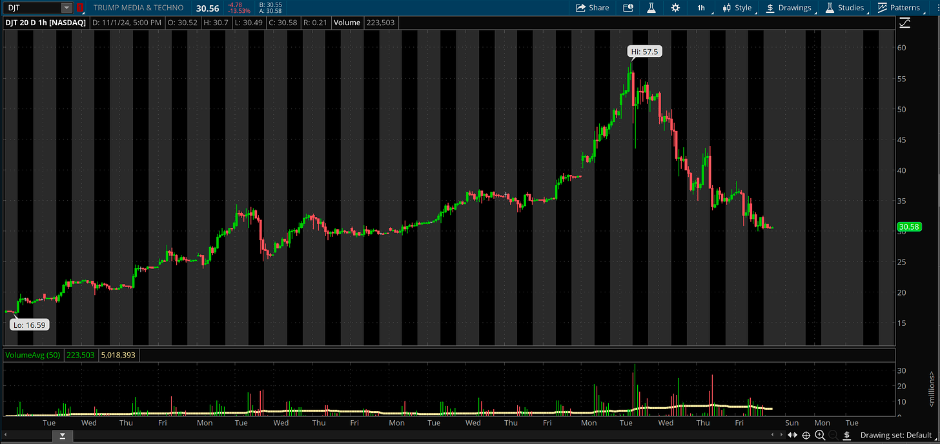Open the Drawings menu
This screenshot has width=940, height=444.
click(789, 8)
